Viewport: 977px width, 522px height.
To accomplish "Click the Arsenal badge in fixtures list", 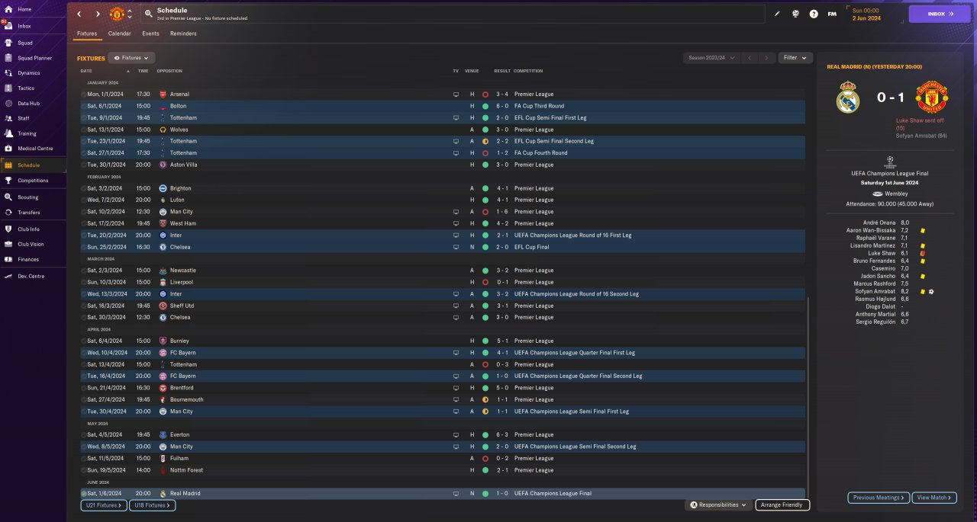I will [163, 94].
